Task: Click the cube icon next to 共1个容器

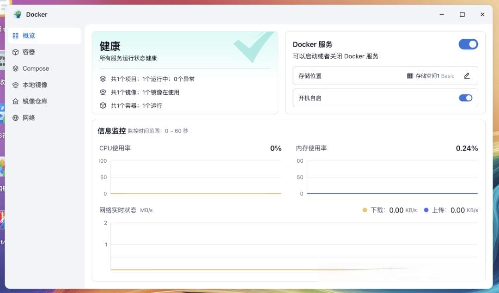Action: (103, 105)
